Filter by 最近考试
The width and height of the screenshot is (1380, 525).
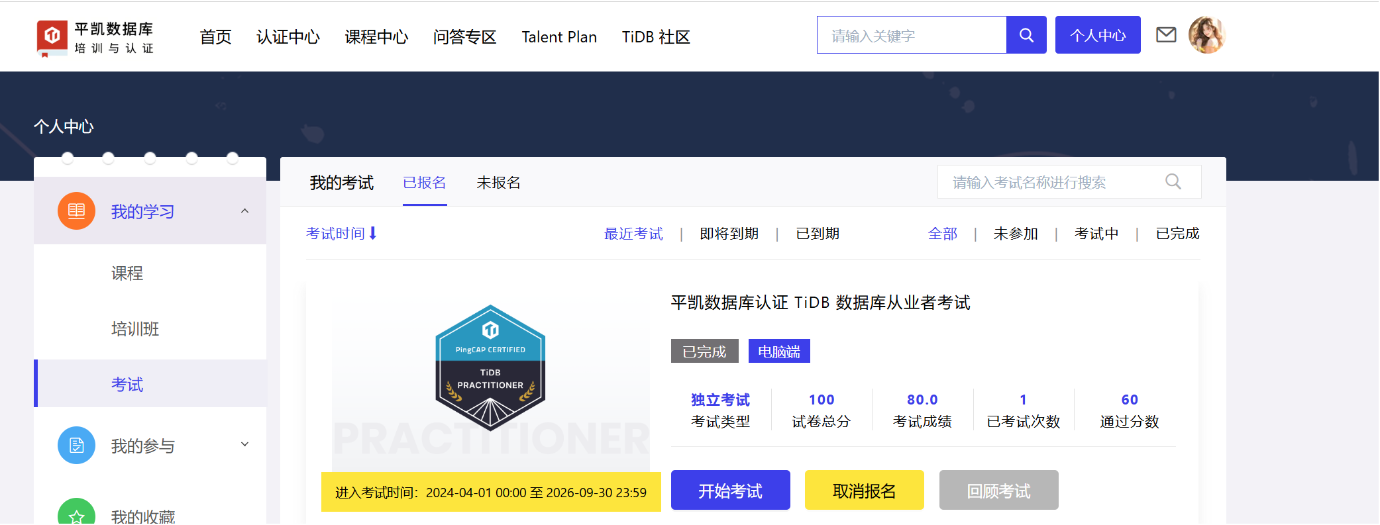pos(633,234)
